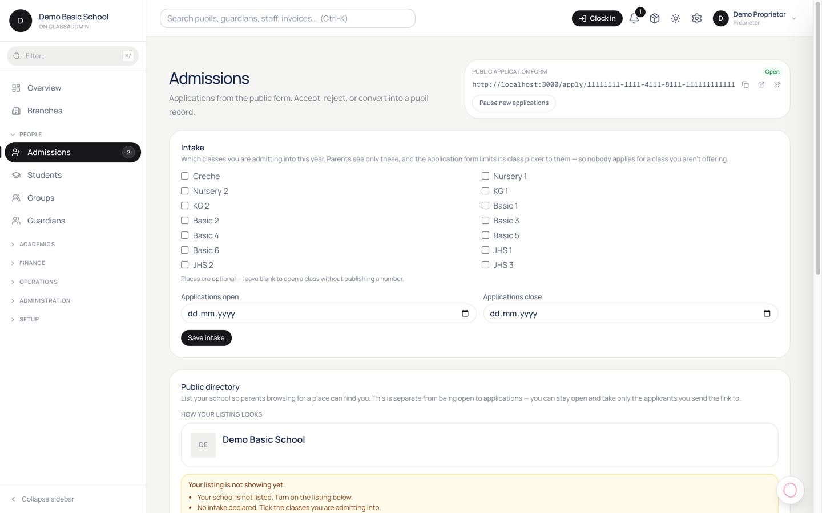
Task: Click the Demo Proprietor avatar
Action: pos(721,18)
